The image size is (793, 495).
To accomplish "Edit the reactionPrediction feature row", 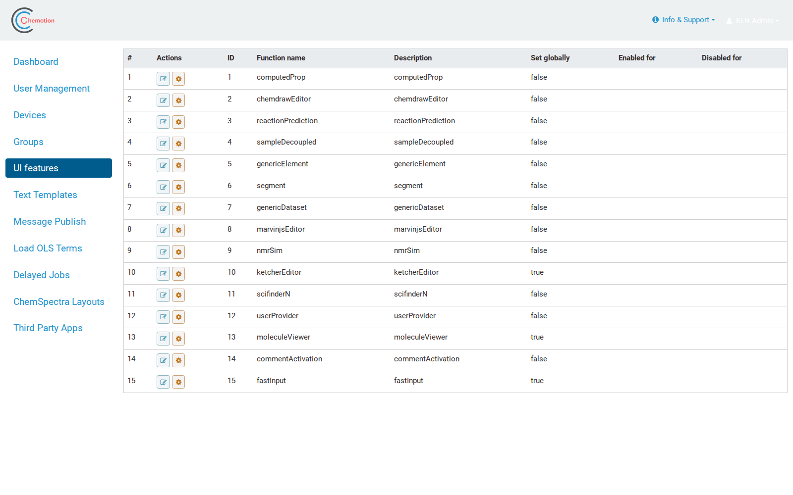I will click(163, 122).
